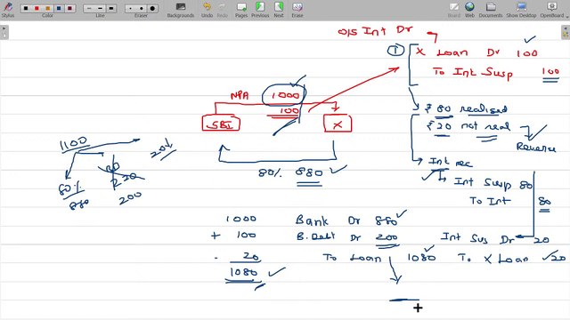This screenshot has width=570, height=320.
Task: Click Show Desktop
Action: [521, 10]
